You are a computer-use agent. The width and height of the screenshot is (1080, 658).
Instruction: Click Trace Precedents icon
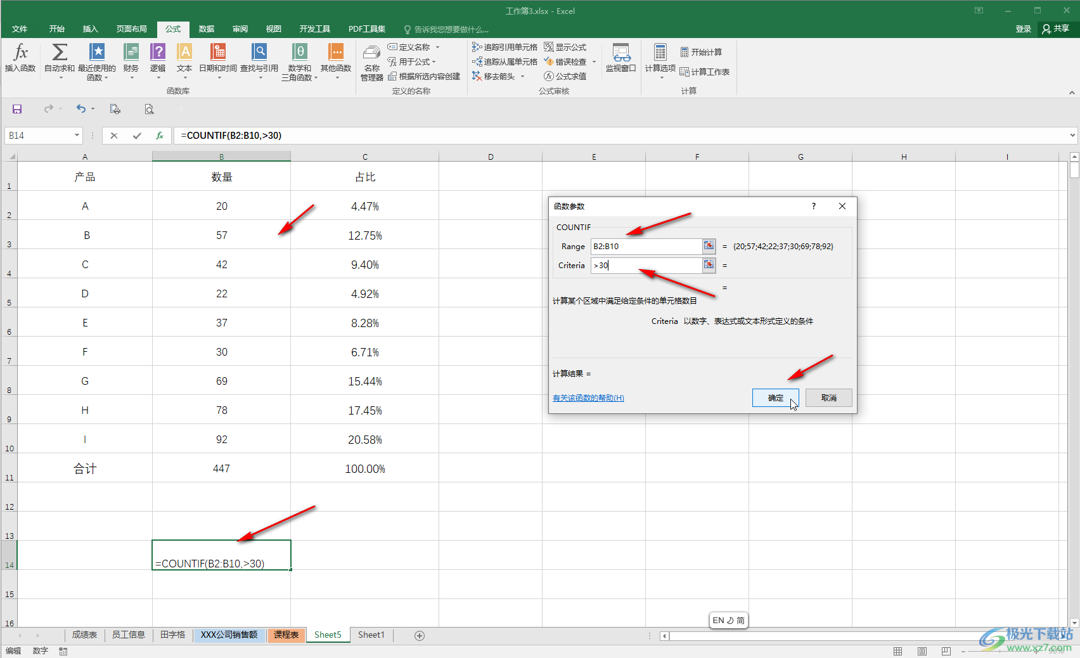[477, 47]
